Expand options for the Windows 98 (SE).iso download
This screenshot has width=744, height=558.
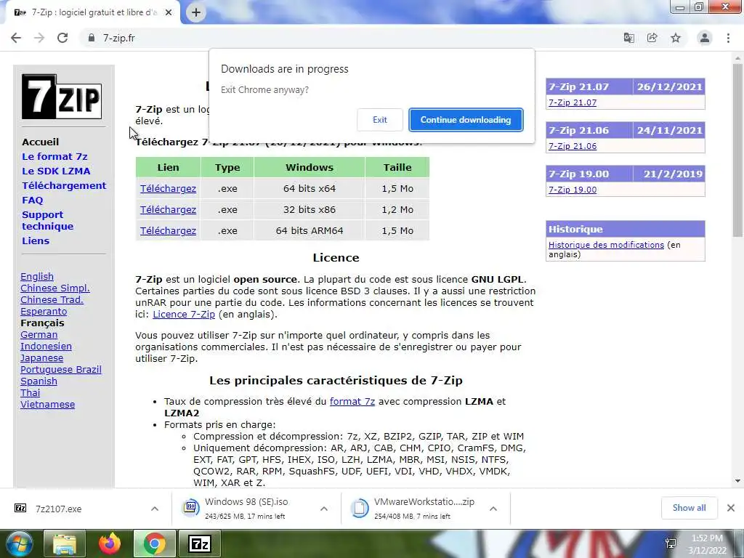[x=324, y=509]
